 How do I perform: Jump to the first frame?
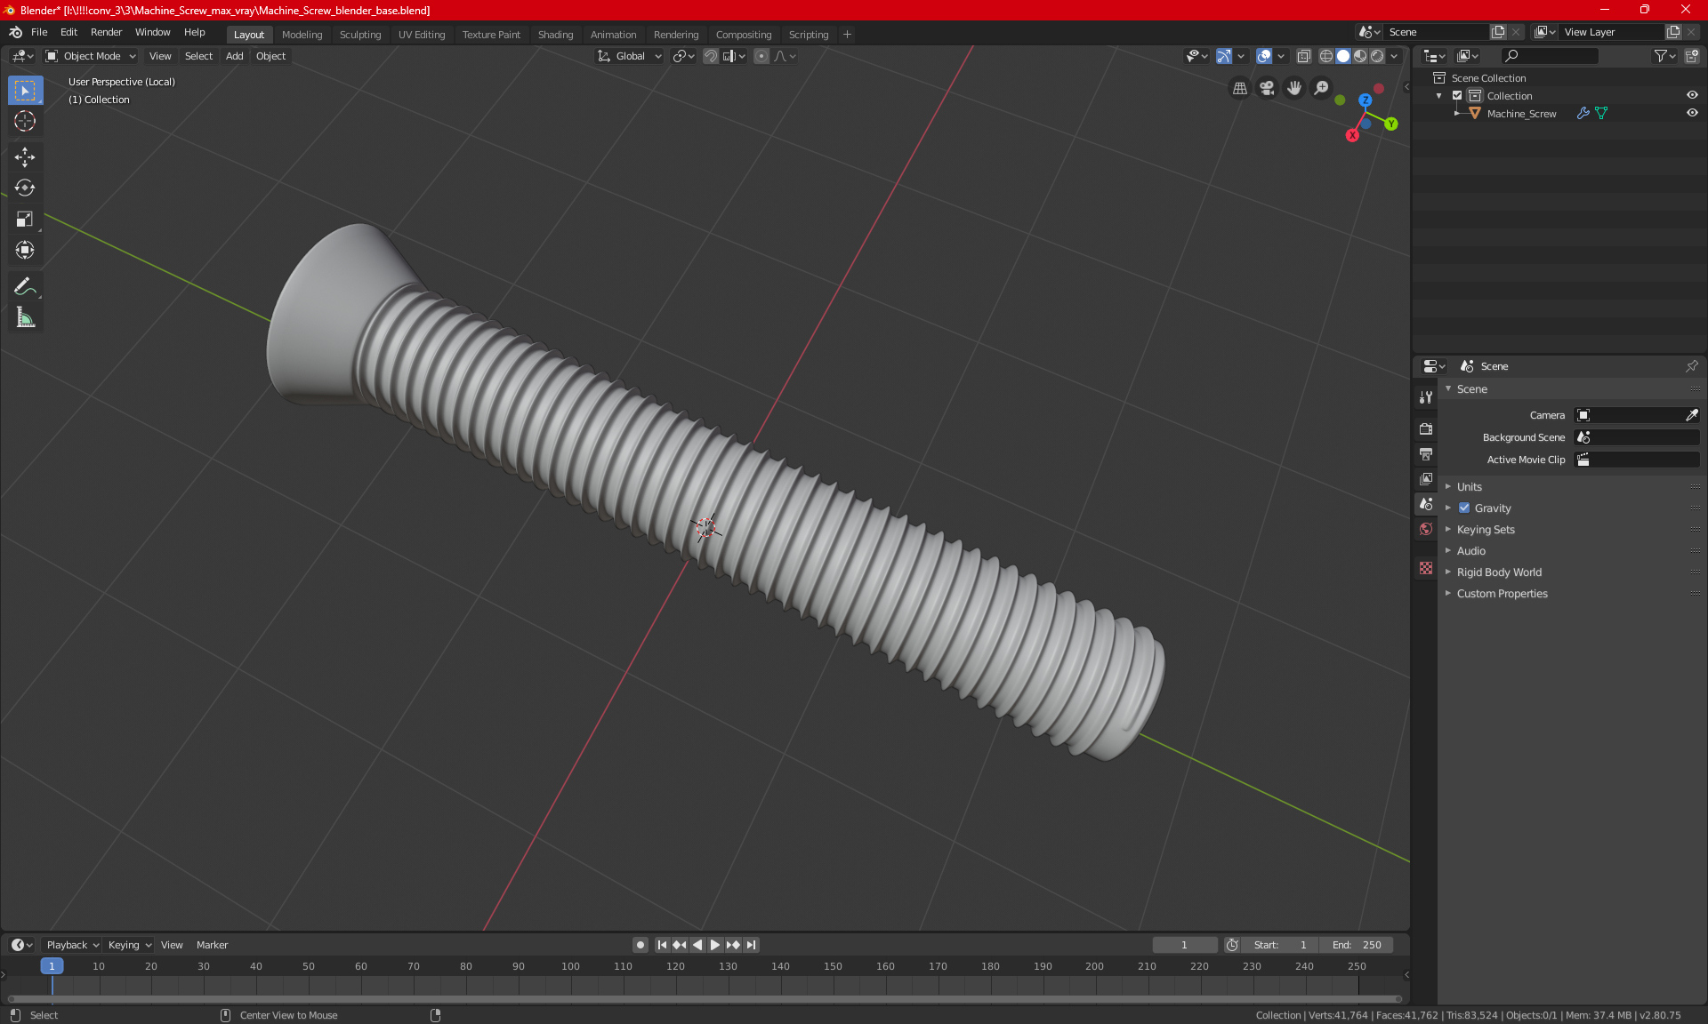click(x=662, y=945)
